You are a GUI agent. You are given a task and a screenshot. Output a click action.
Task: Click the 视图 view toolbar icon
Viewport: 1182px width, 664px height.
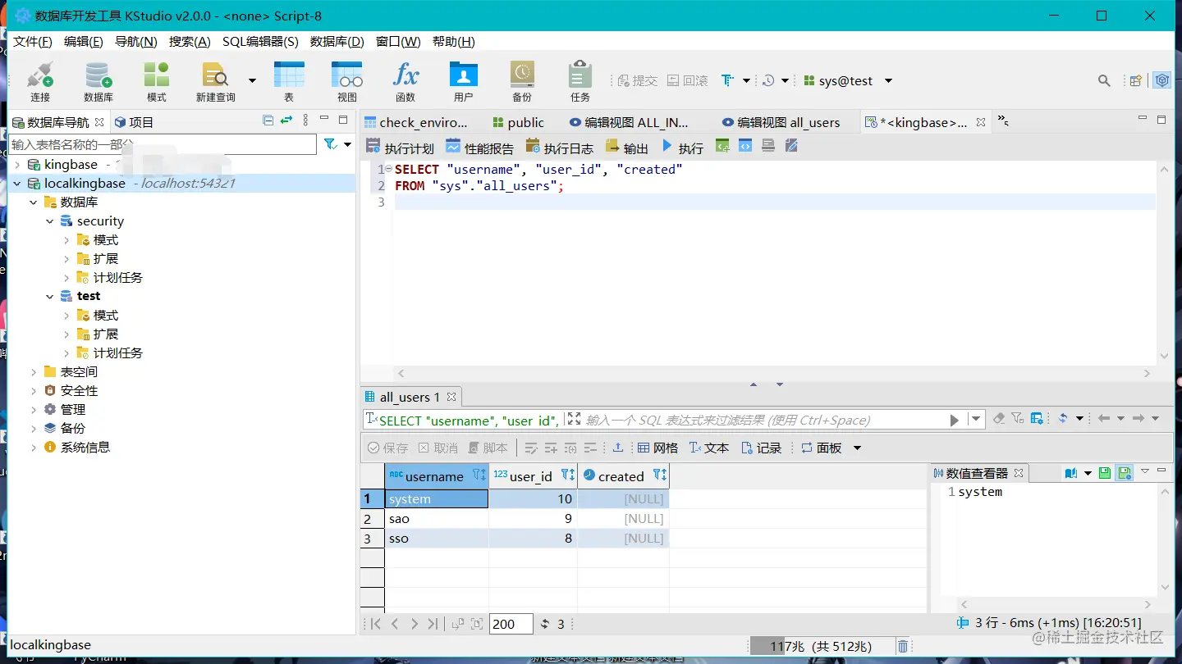pos(347,81)
